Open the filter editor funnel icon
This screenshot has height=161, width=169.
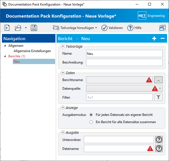pyautogui.click(x=158, y=97)
